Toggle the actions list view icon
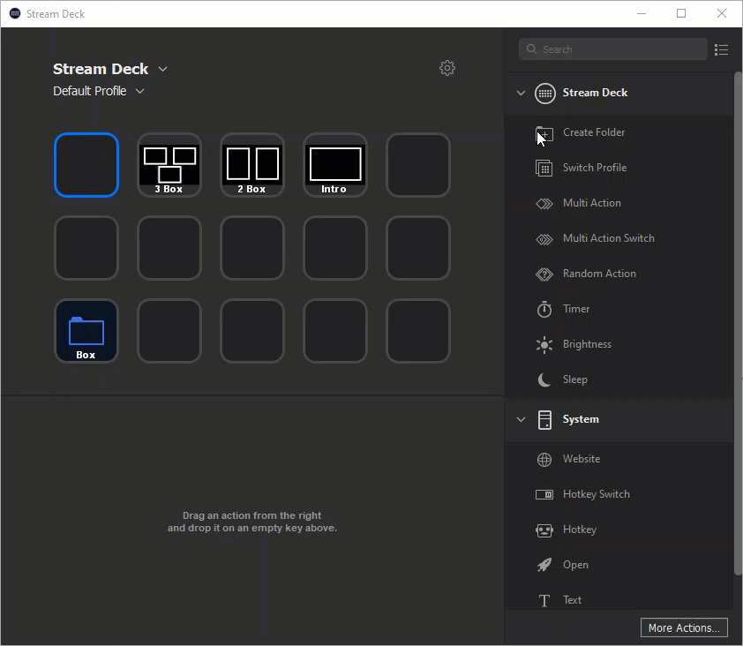The width and height of the screenshot is (743, 646). tap(721, 49)
